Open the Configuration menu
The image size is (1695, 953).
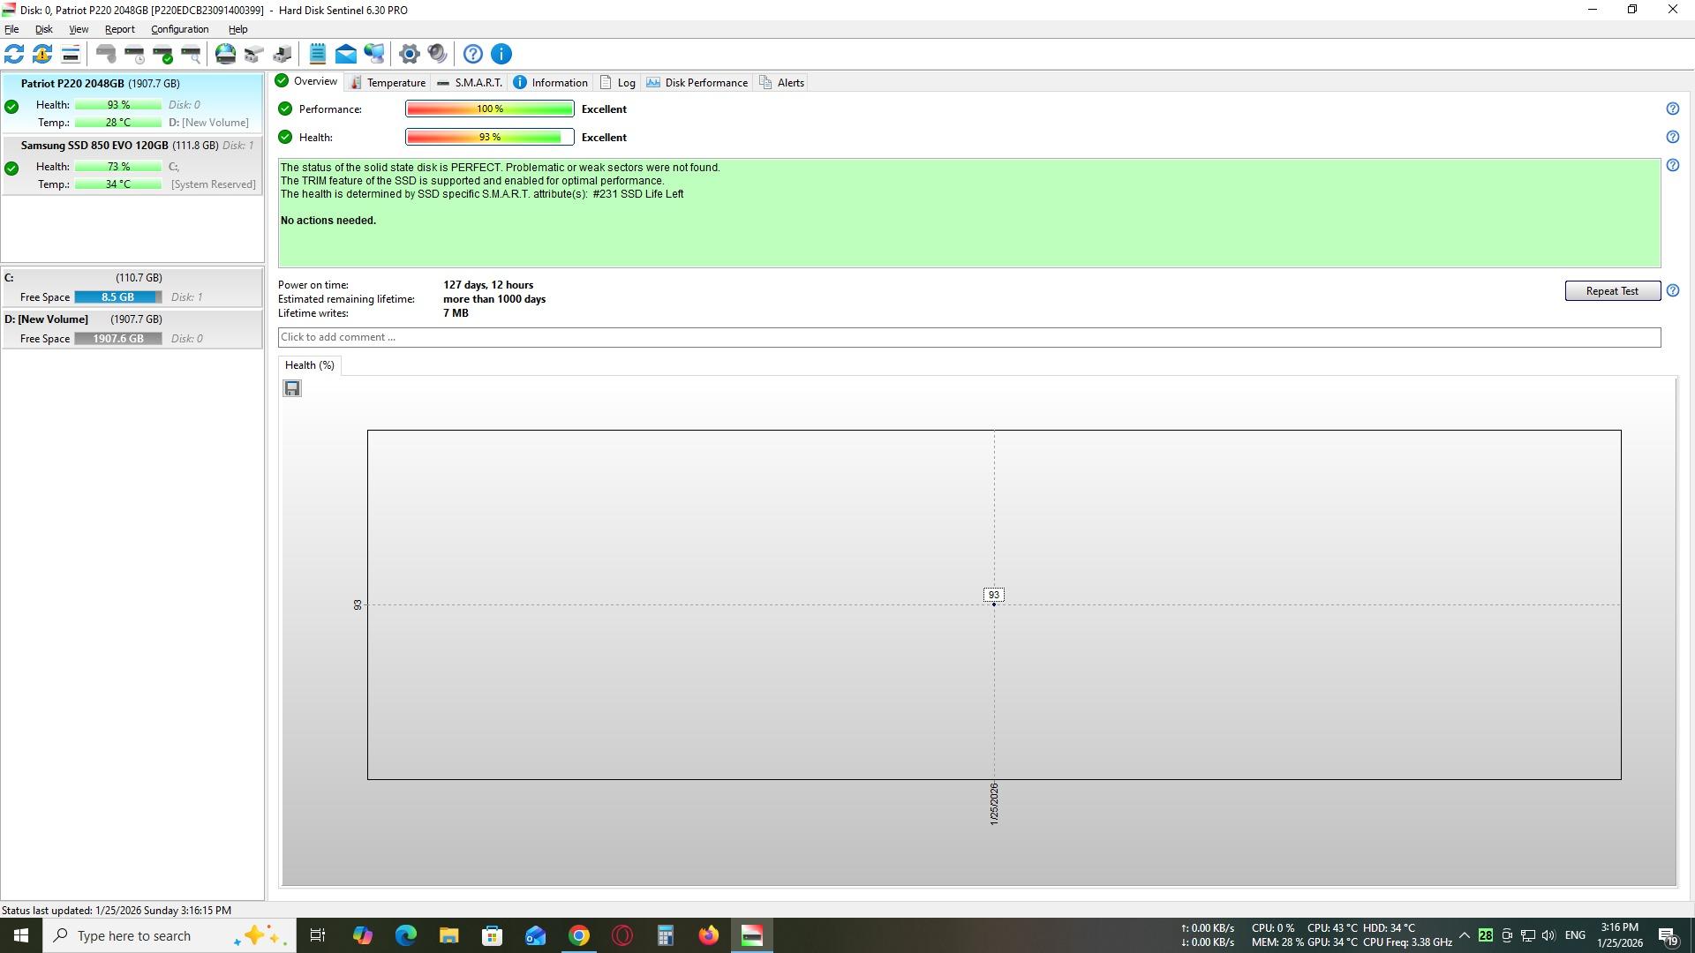[179, 29]
